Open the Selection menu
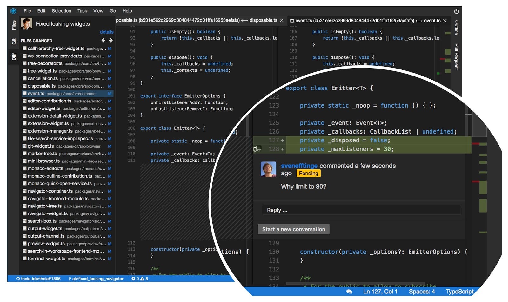508x302 pixels. pos(61,11)
